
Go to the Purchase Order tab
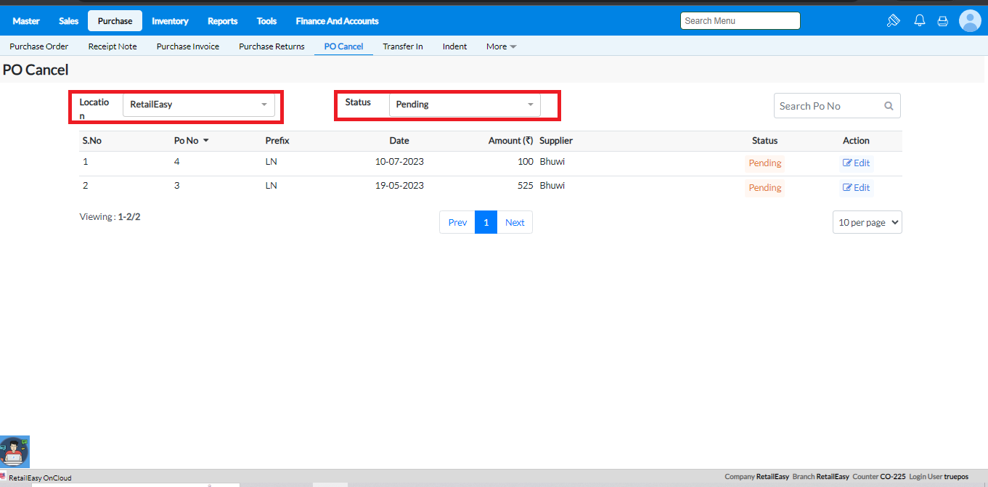(x=39, y=46)
